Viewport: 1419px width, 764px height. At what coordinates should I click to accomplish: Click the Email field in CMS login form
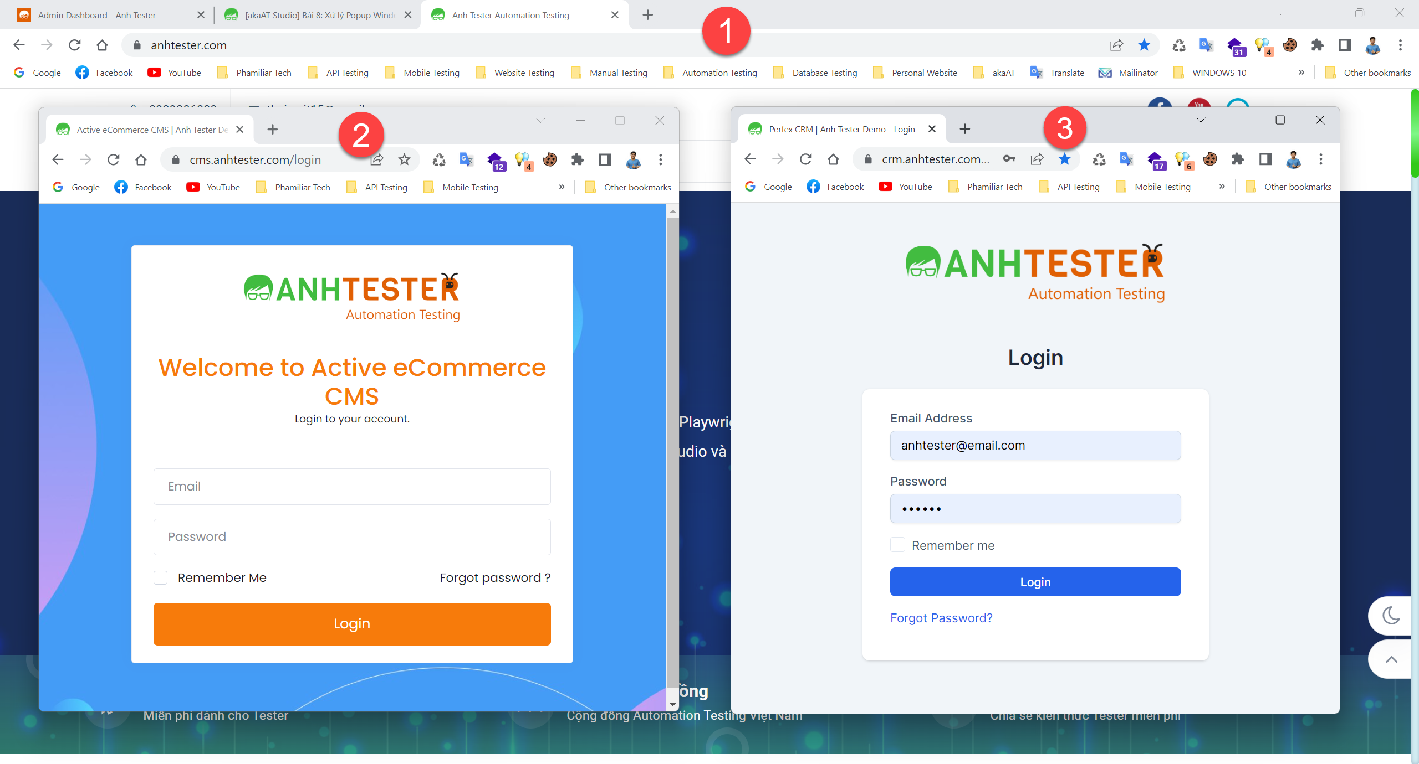(x=352, y=486)
